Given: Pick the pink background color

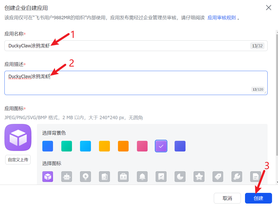Looking at the screenshot, I should tap(142, 146).
